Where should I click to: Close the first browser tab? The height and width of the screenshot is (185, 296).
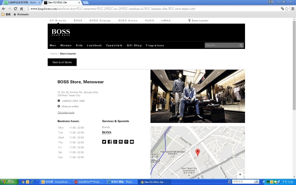[39, 2]
